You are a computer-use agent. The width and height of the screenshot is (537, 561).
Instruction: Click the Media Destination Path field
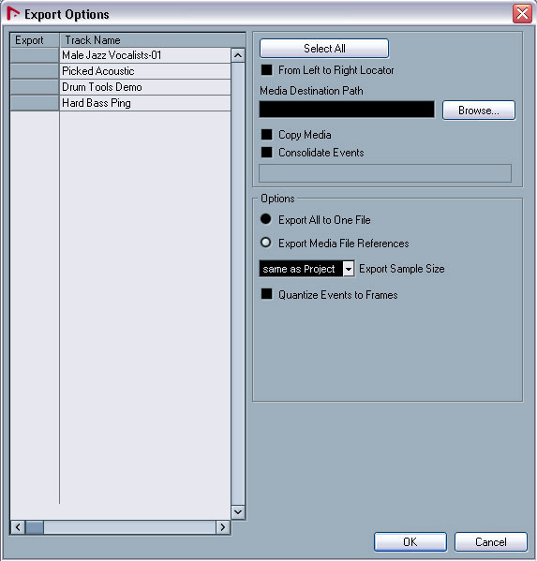pos(347,110)
